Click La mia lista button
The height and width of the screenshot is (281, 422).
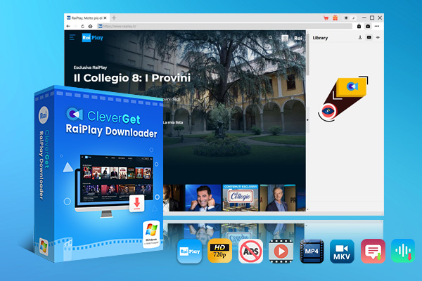[x=173, y=122]
